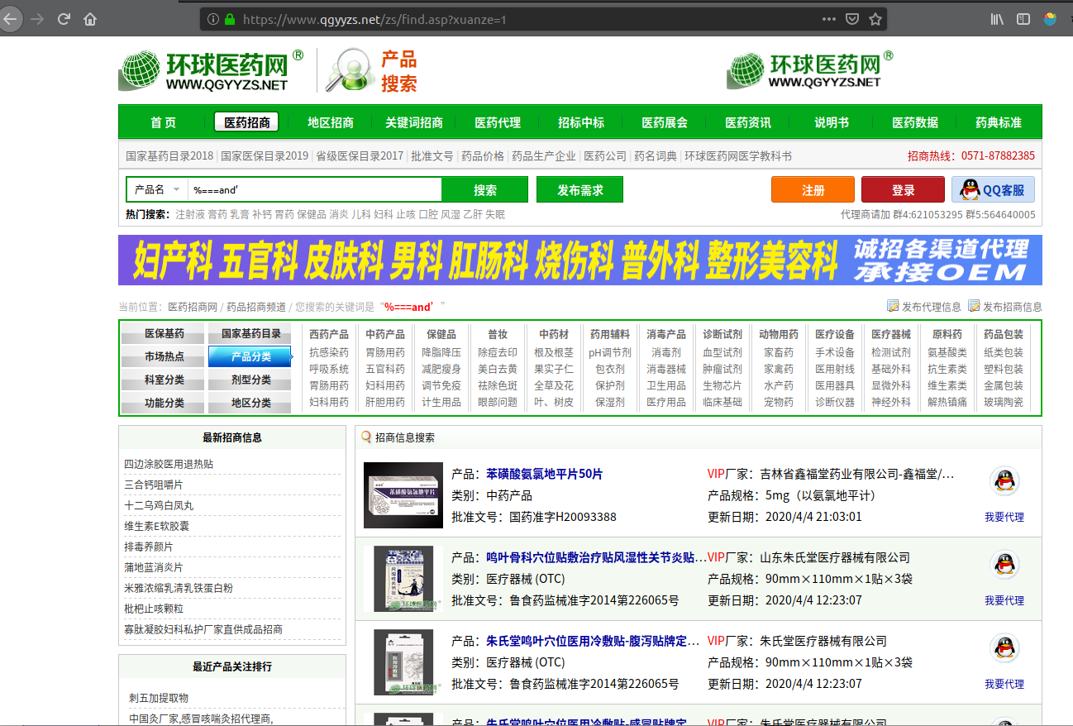Go to the browser home page icon
Image resolution: width=1073 pixels, height=726 pixels.
(90, 19)
